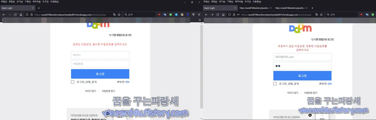Click the padlock icon in left address bar
The width and height of the screenshot is (376, 120).
31,14
